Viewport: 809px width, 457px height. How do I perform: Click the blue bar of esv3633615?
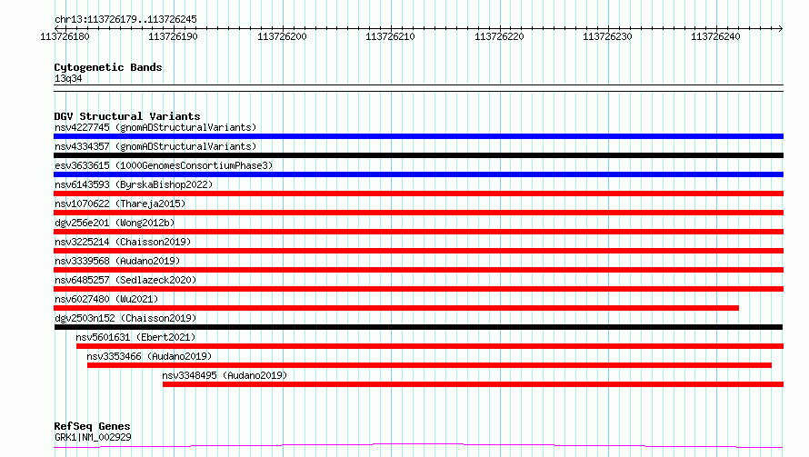click(418, 174)
